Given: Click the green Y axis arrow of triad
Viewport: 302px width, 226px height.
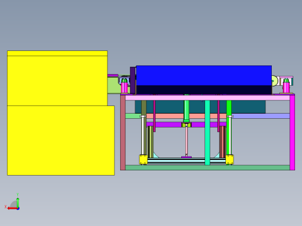Looking at the screenshot, I should click(x=17, y=202).
